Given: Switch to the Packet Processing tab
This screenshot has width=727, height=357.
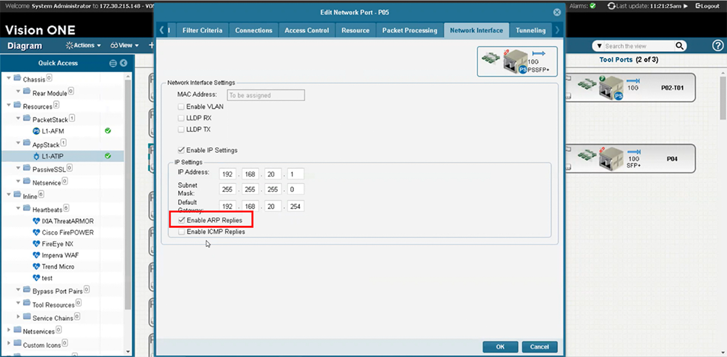Looking at the screenshot, I should [409, 30].
